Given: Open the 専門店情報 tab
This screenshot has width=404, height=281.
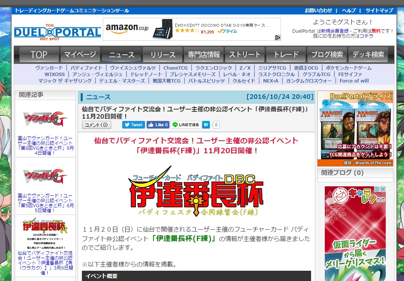Looking at the screenshot, I should pos(204,54).
